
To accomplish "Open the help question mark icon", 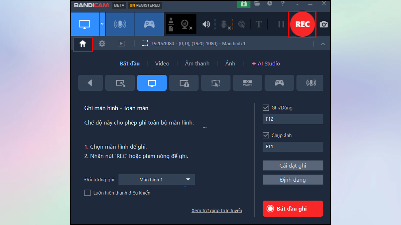I will point(283,3).
